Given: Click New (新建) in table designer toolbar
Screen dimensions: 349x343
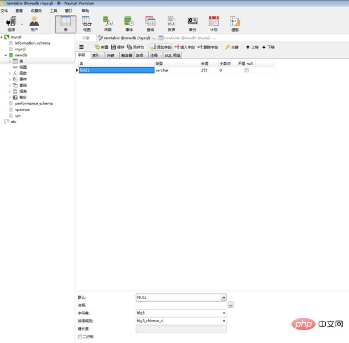Looking at the screenshot, I should point(102,47).
